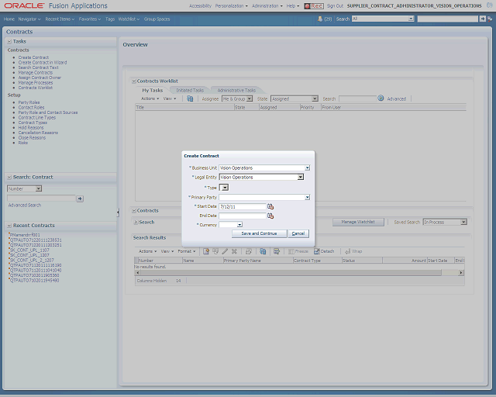The width and height of the screenshot is (496, 397).
Task: Click the Detach table icon
Action: click(x=317, y=251)
